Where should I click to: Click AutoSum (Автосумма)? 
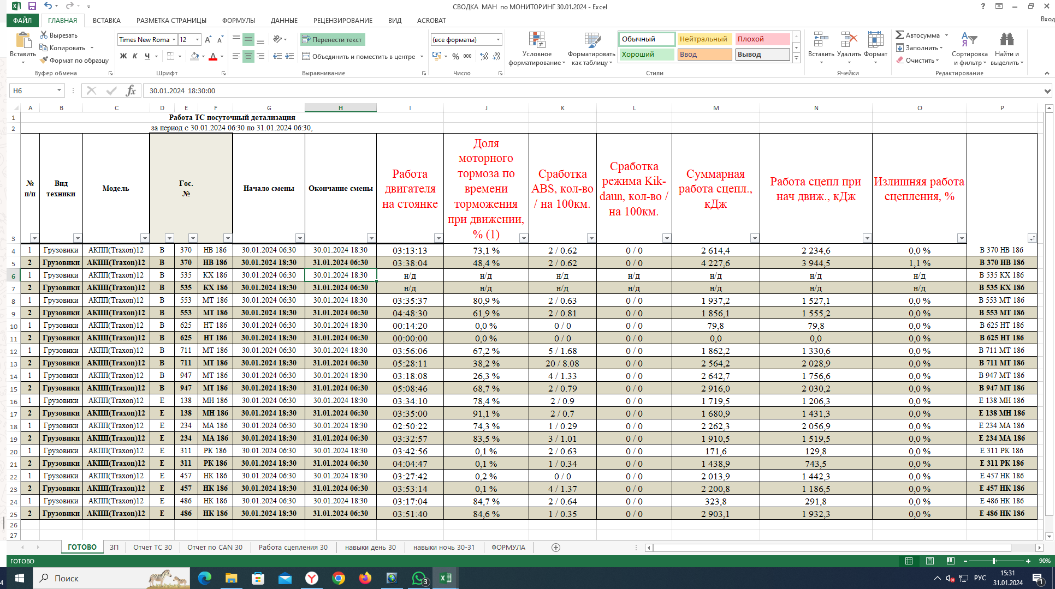[918, 35]
